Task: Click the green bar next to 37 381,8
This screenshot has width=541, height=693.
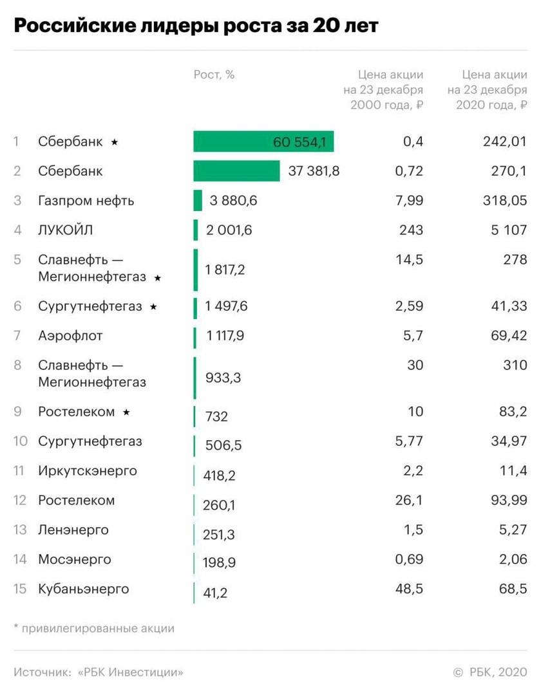Action: pyautogui.click(x=236, y=171)
